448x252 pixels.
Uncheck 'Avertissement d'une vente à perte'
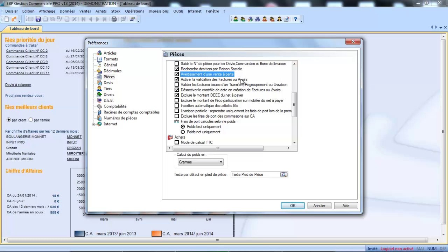point(177,74)
